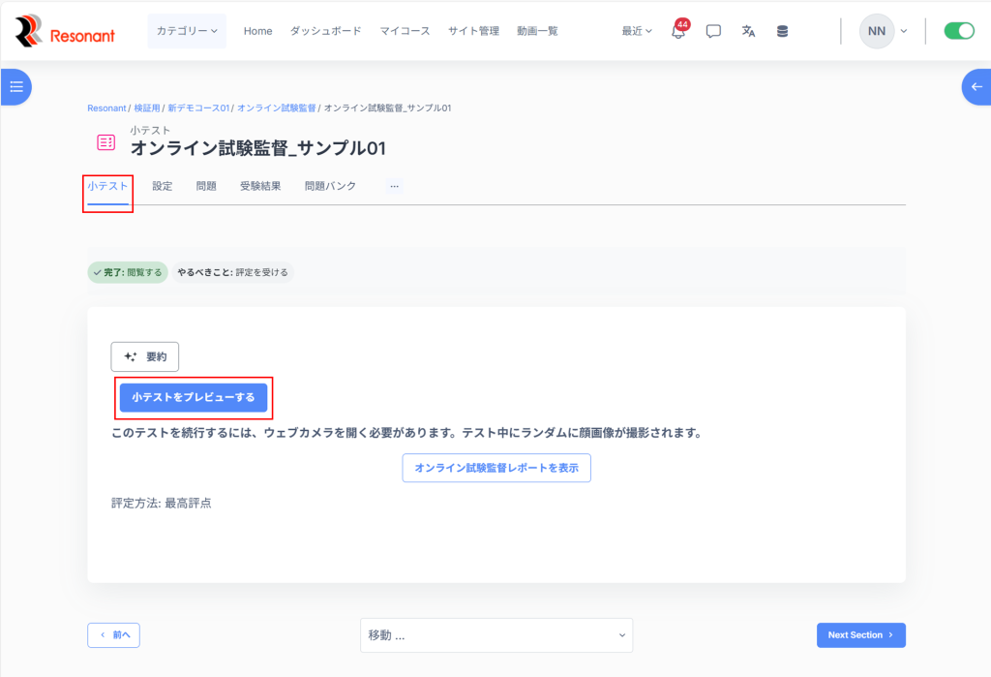Click the 新デモコース01 breadcrumb link
The width and height of the screenshot is (991, 677).
[x=198, y=108]
